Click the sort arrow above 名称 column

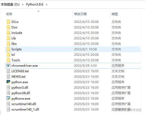pos(39,11)
